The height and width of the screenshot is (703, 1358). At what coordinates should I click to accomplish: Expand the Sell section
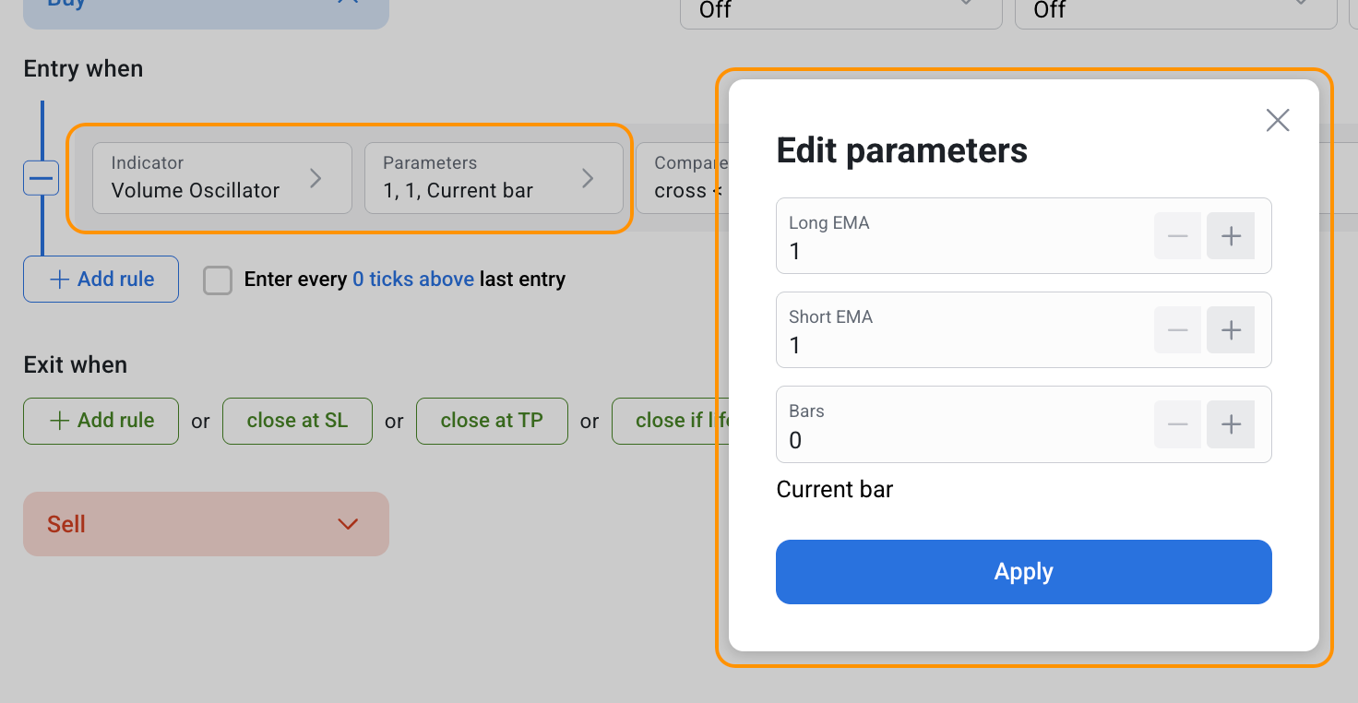click(x=206, y=524)
